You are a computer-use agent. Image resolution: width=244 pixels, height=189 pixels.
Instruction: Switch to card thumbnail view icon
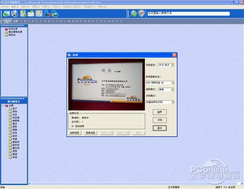click(x=39, y=14)
